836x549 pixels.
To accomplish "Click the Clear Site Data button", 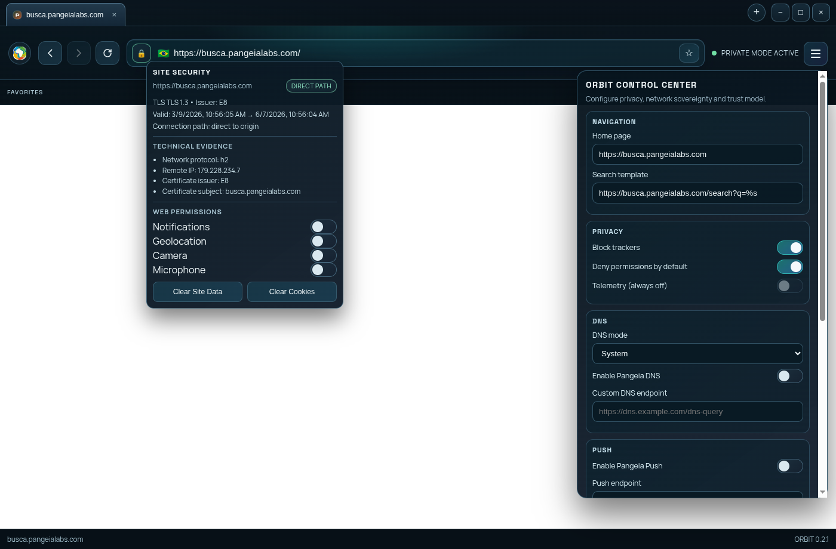I will pyautogui.click(x=198, y=292).
